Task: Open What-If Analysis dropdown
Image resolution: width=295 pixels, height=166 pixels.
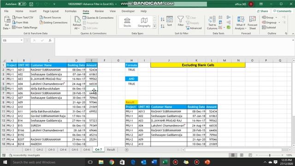Action: click(241, 23)
